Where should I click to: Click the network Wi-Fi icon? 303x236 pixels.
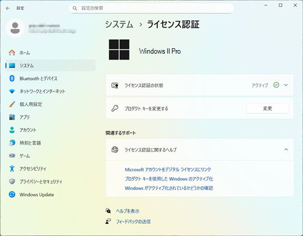pos(12,91)
